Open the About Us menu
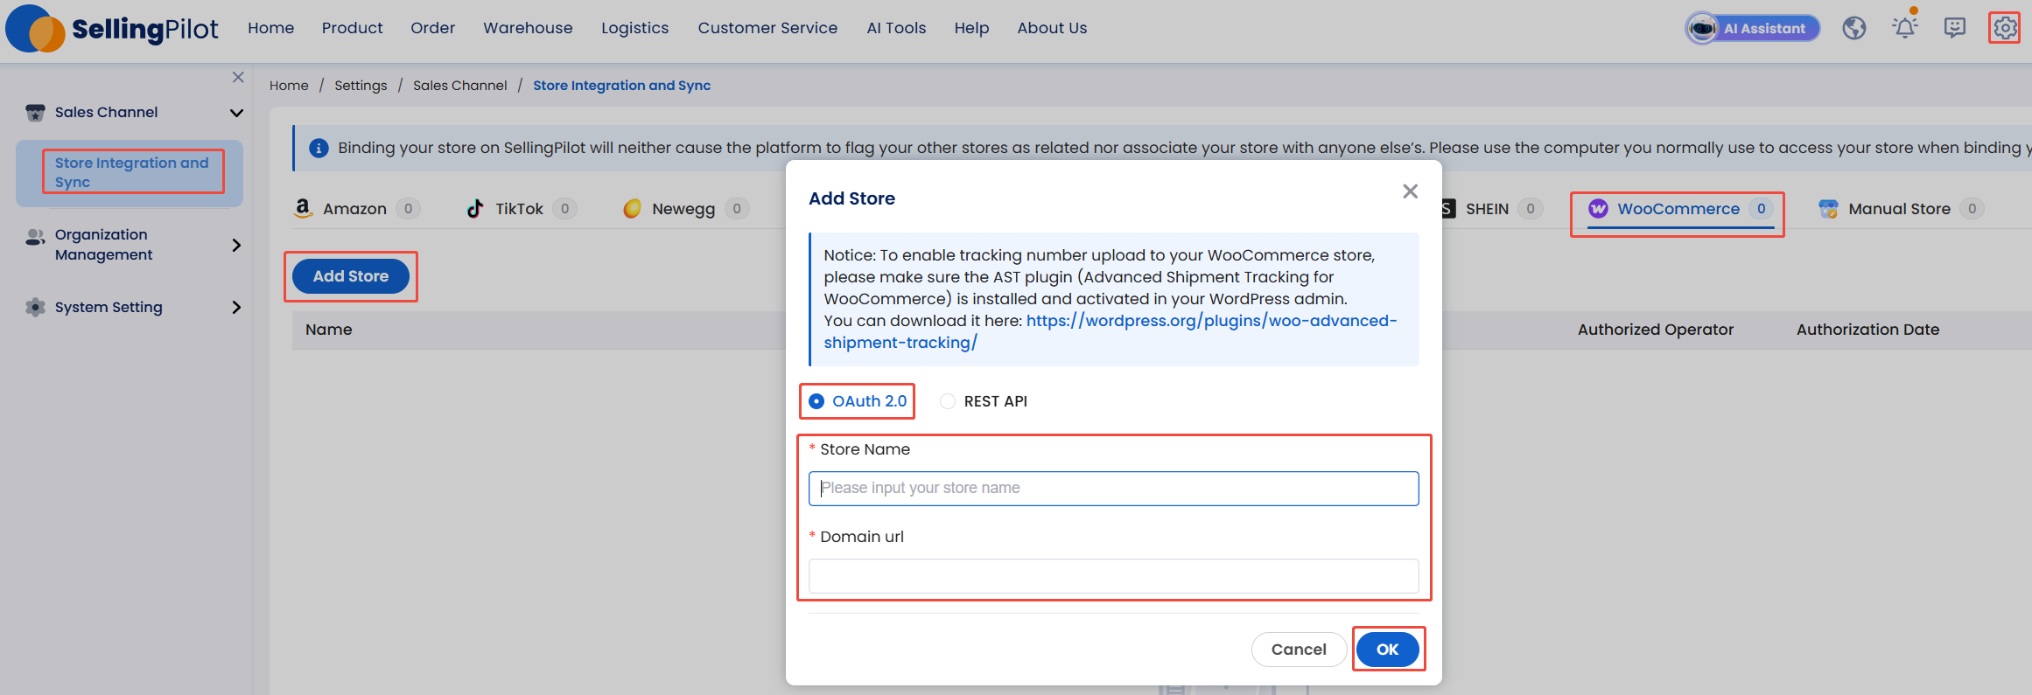The image size is (2032, 695). tap(1052, 28)
